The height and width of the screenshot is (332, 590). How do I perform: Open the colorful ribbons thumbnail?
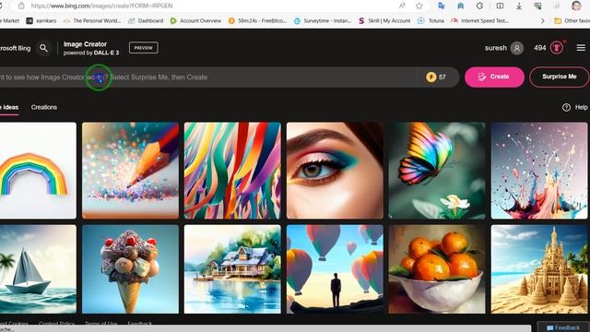point(232,171)
